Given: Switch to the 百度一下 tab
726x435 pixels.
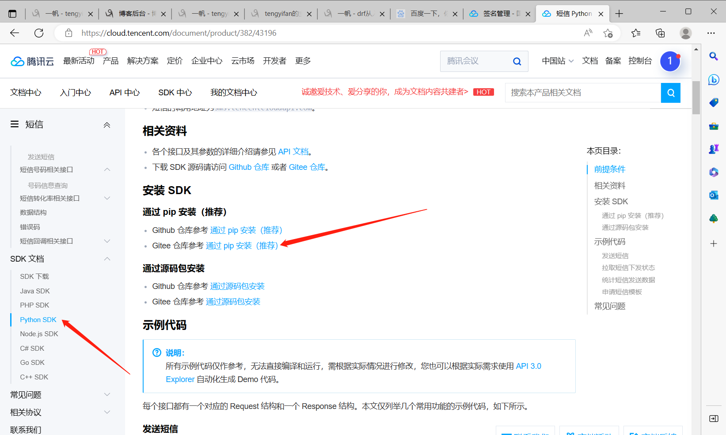Looking at the screenshot, I should point(427,14).
